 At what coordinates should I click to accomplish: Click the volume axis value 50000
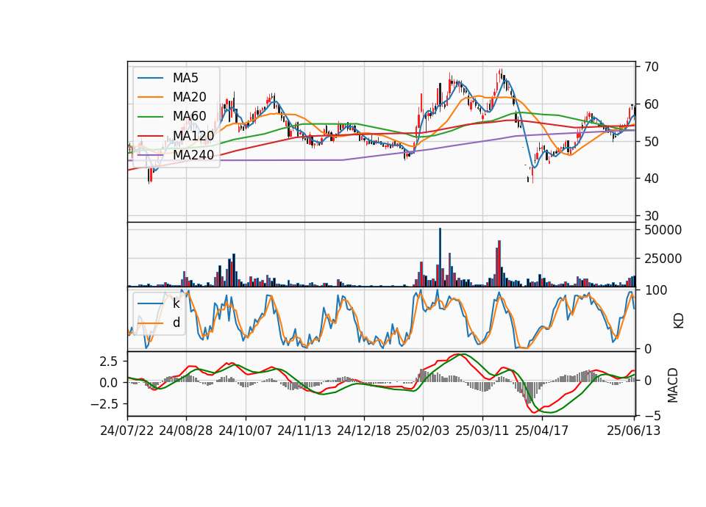click(x=663, y=230)
